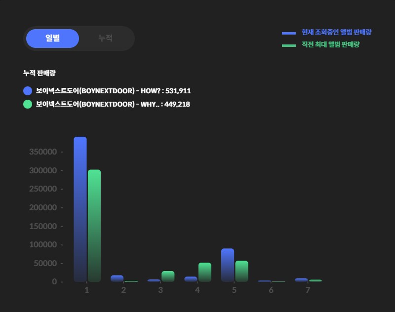Click the blue bar for day 7
This screenshot has height=312, width=395.
click(x=301, y=280)
